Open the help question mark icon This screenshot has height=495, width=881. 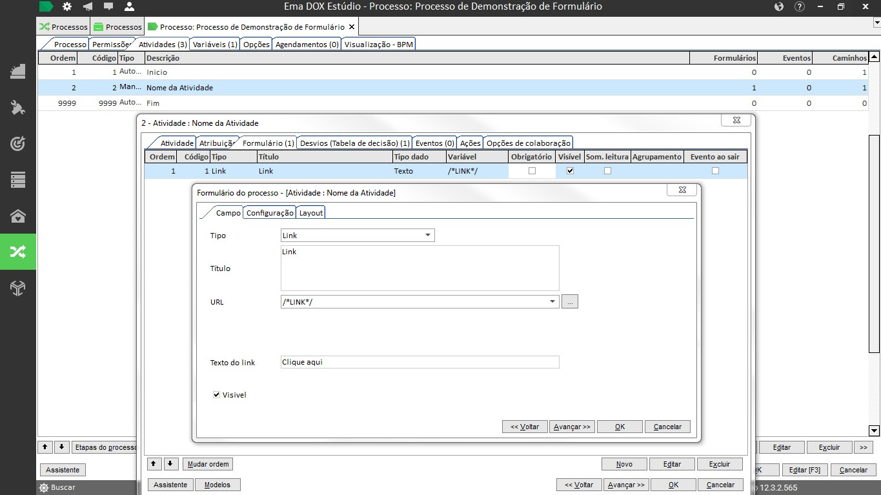pos(800,6)
